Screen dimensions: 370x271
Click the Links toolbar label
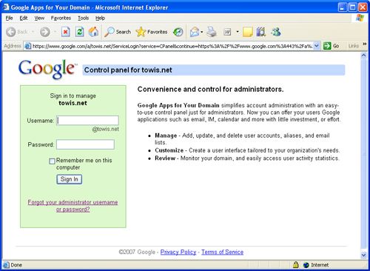pos(353,46)
